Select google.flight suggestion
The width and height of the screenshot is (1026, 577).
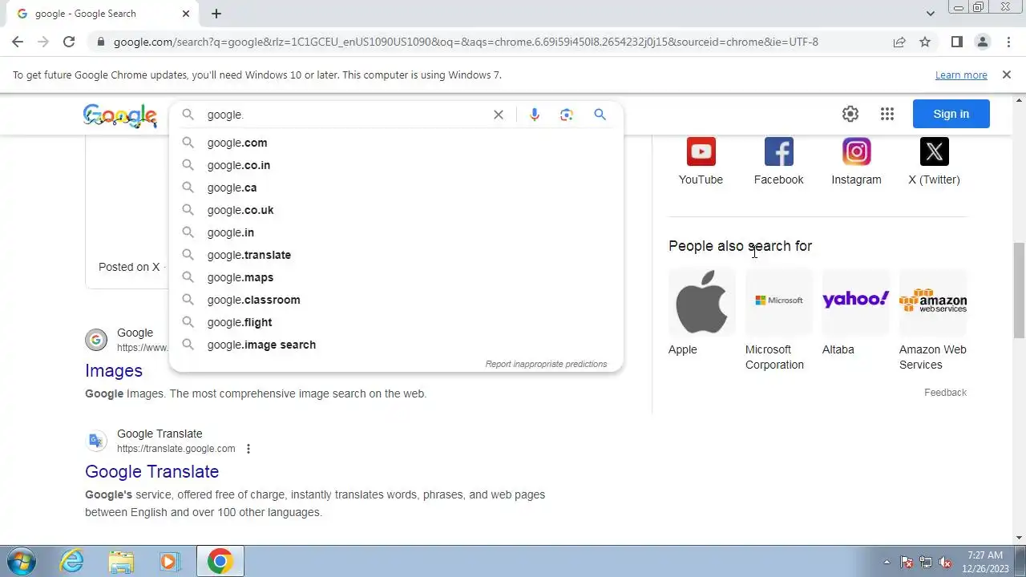[396, 322]
